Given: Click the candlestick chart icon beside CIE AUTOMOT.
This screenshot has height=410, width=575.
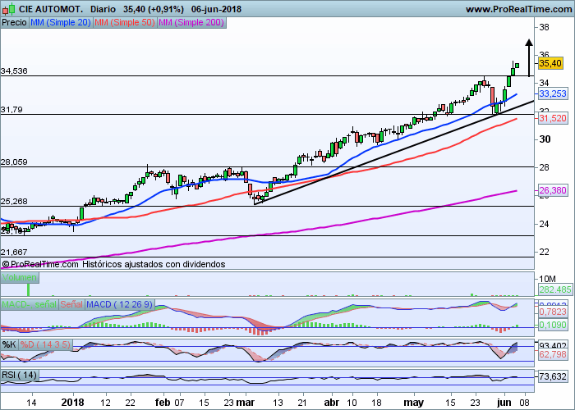Looking at the screenshot, I should coord(8,8).
